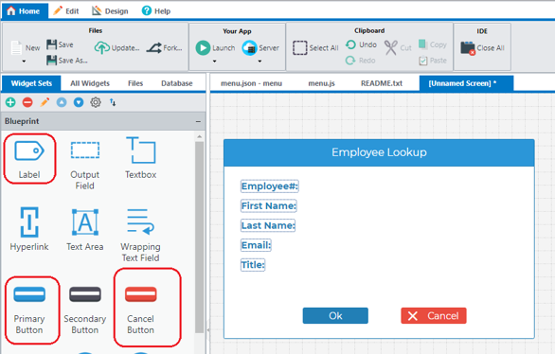Click the green add widget set icon
Image resolution: width=555 pixels, height=354 pixels.
10,102
